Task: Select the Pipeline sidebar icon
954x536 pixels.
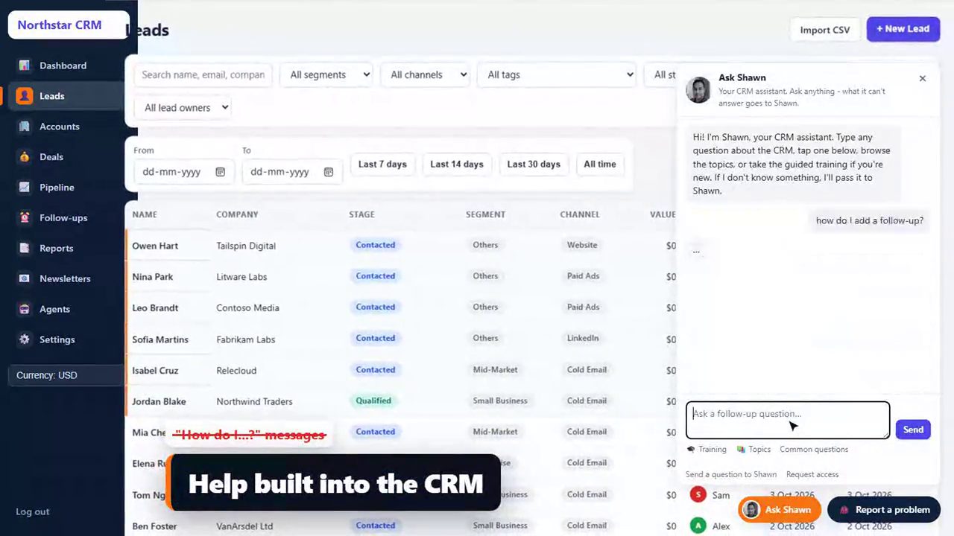Action: pyautogui.click(x=25, y=188)
